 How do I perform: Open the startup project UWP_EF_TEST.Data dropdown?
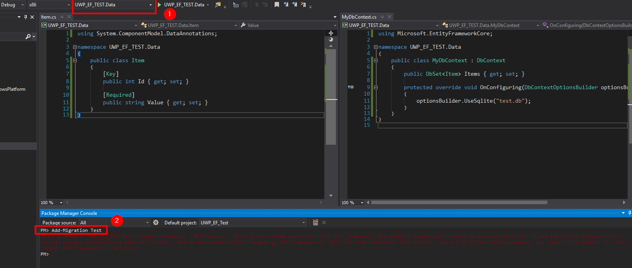point(151,5)
